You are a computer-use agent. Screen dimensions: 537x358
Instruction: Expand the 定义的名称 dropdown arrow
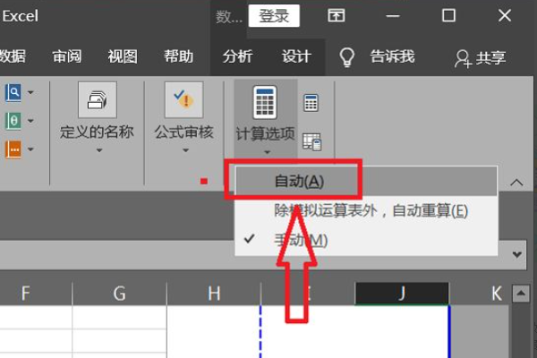click(99, 150)
